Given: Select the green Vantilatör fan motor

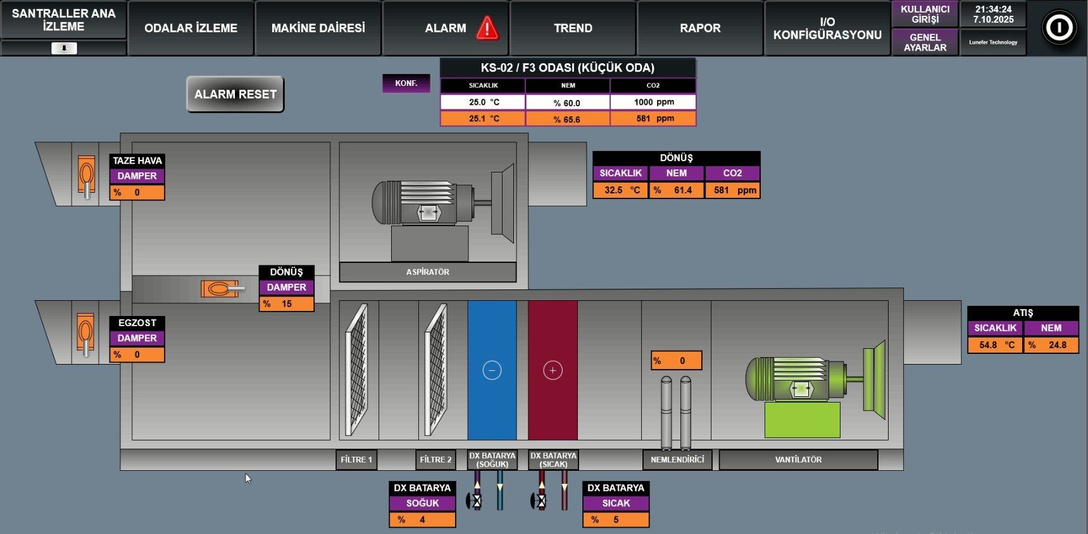Looking at the screenshot, I should (x=815, y=389).
